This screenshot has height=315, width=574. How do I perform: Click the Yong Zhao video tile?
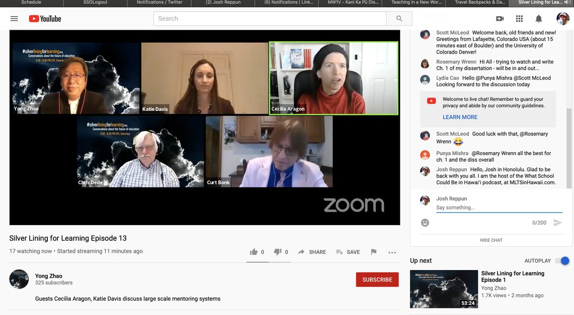76,78
